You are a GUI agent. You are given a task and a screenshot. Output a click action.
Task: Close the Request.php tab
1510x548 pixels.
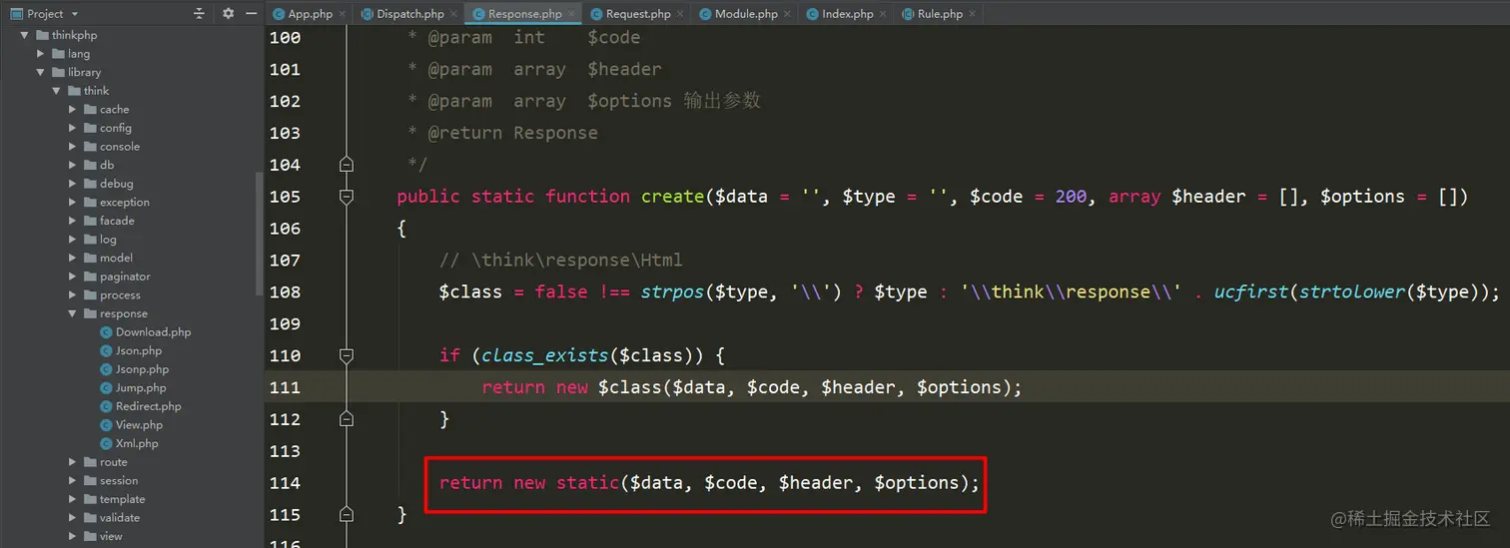(x=681, y=14)
